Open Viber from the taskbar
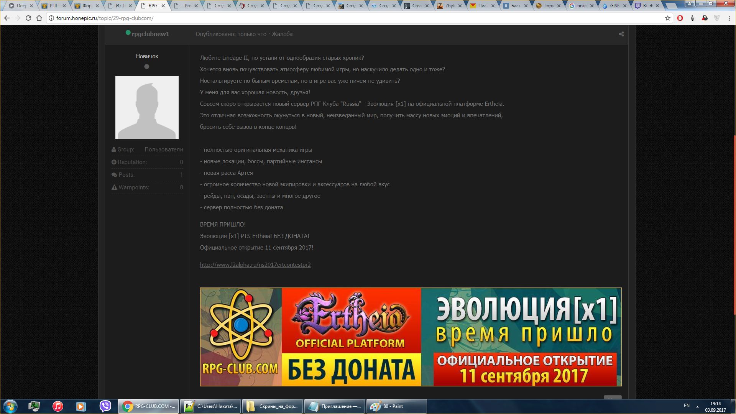This screenshot has height=414, width=736. [105, 406]
